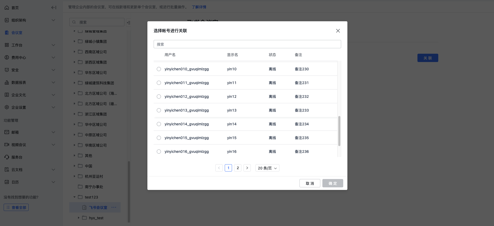
Task: Click the 查看全部 button
Action: [x=16, y=207]
